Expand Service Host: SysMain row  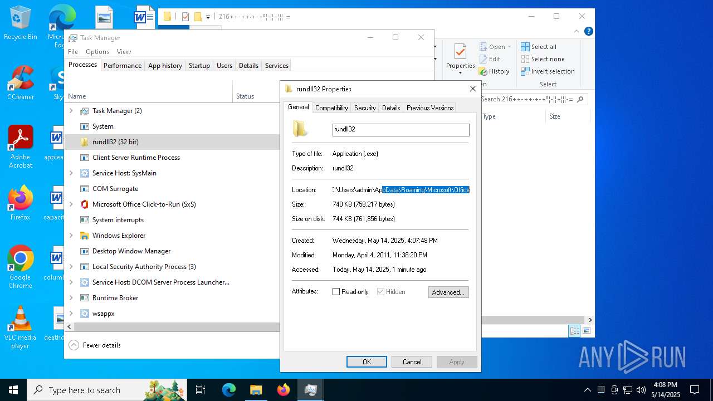pyautogui.click(x=71, y=173)
